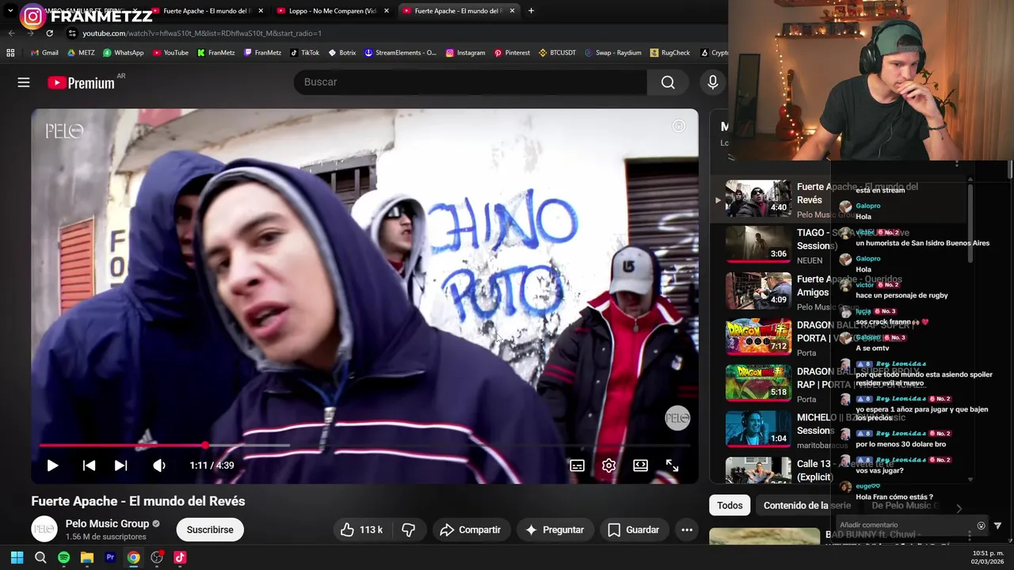This screenshot has height=570, width=1014.
Task: Open the Pelo Music Group channel name
Action: pyautogui.click(x=107, y=523)
